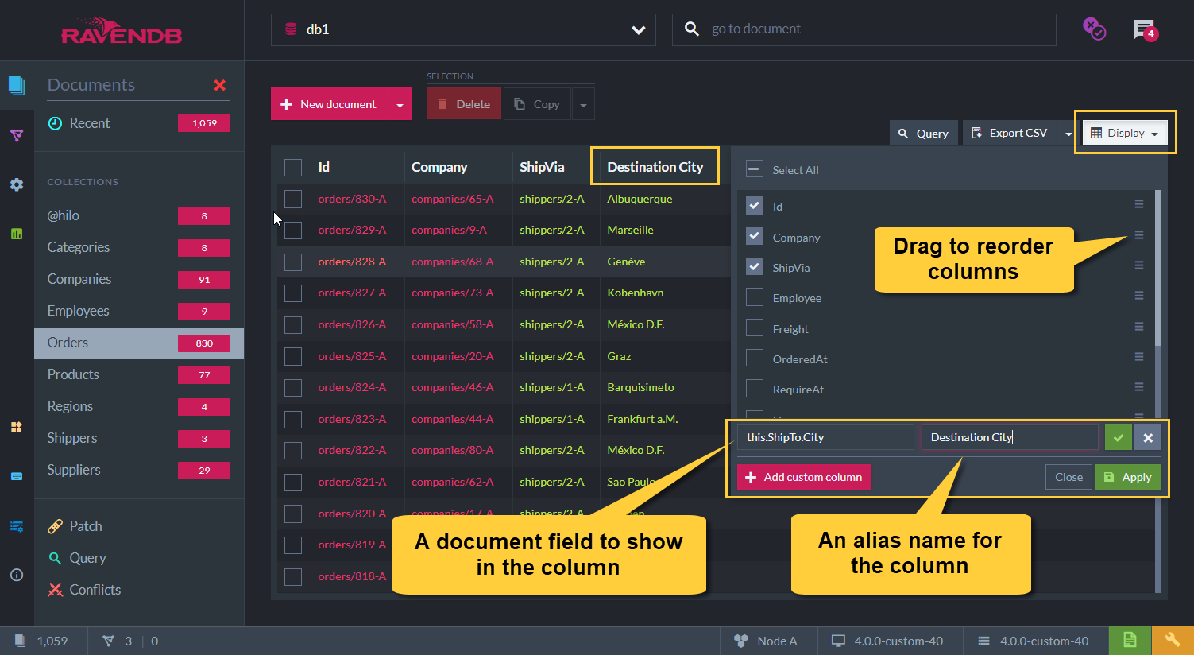Check the row orders/828-A checkbox
The image size is (1194, 655).
(293, 262)
